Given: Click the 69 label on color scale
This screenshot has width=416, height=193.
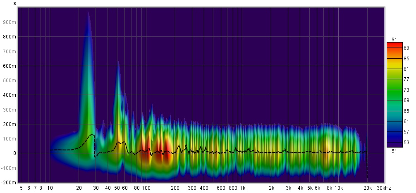Looking at the screenshot, I should point(406,100).
